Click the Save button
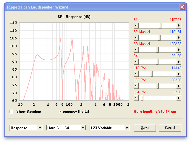This screenshot has height=143, width=191. [145, 128]
